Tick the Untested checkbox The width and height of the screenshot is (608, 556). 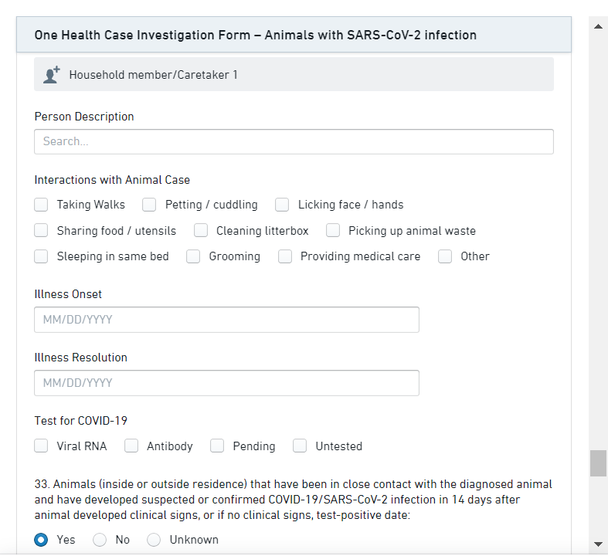point(300,446)
